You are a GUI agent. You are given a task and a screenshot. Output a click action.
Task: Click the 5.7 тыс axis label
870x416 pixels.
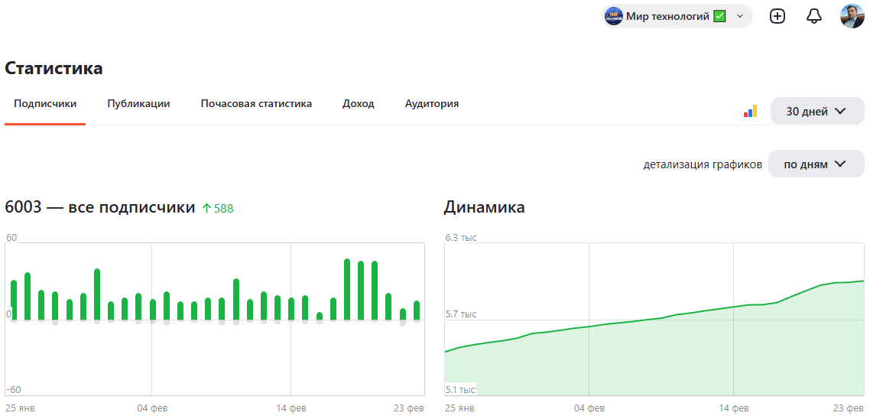(x=461, y=314)
